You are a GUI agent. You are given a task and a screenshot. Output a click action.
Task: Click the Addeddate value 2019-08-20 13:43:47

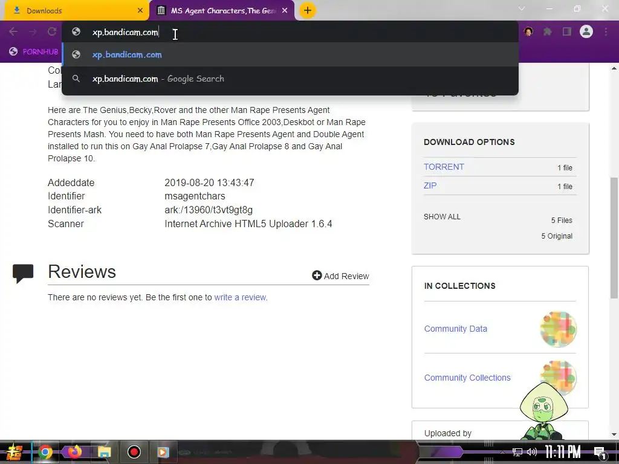coord(209,182)
